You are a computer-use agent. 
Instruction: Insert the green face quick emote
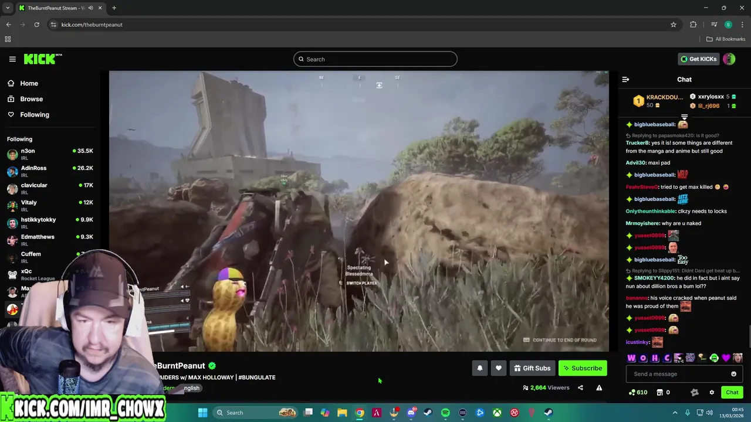click(714, 358)
